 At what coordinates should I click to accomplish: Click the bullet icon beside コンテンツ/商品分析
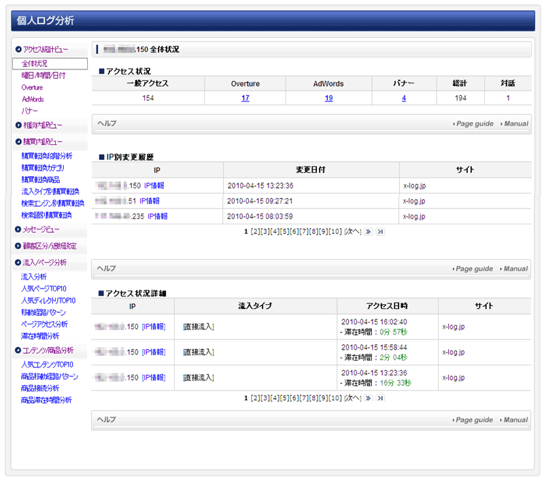tap(18, 350)
